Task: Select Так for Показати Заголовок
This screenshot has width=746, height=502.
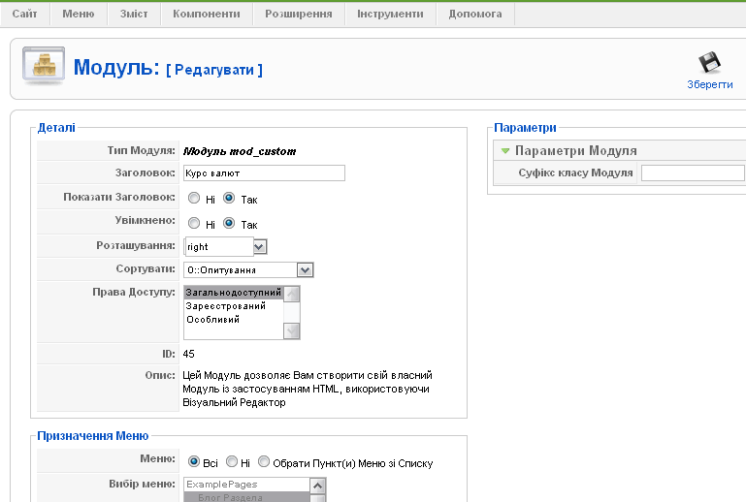Action: [x=229, y=198]
